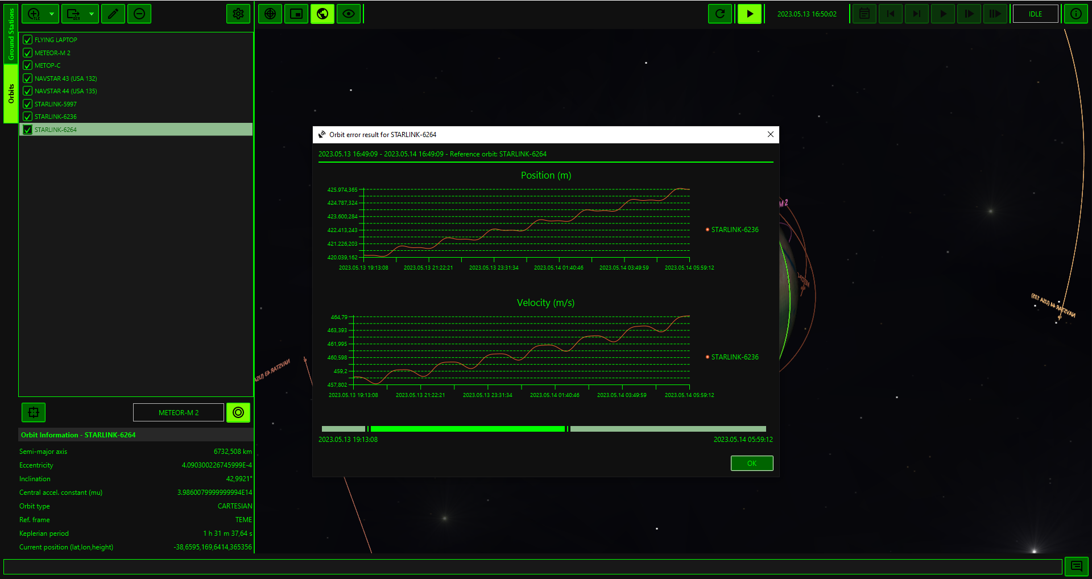Viewport: 1092px width, 579px height.
Task: Click the skip to start icon
Action: 891,14
